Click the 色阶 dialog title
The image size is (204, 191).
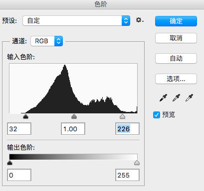(101, 4)
